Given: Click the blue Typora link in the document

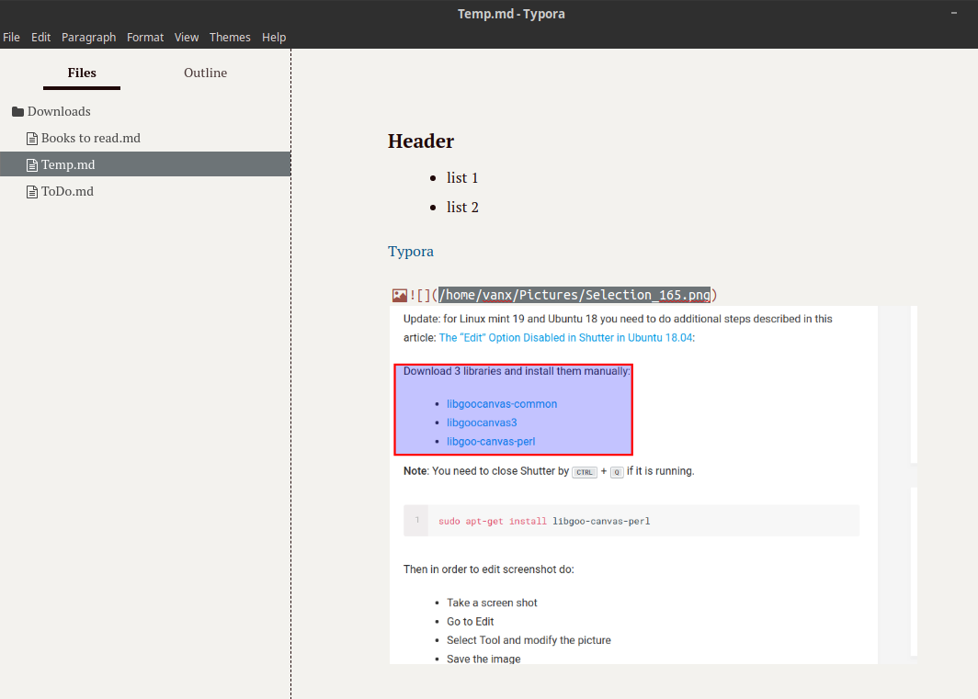Looking at the screenshot, I should 410,251.
